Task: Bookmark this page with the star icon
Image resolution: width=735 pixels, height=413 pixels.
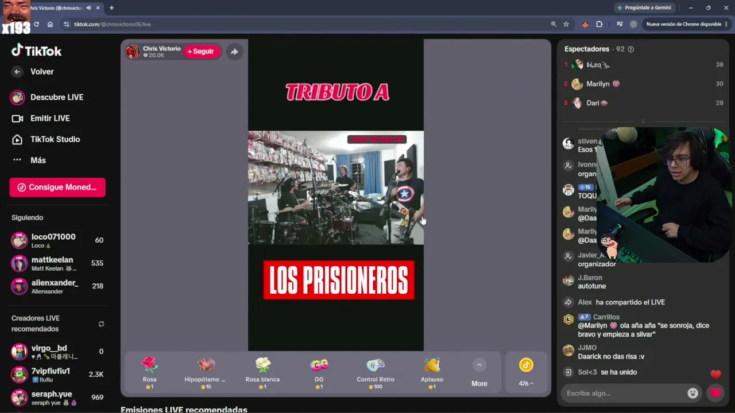Action: (566, 24)
